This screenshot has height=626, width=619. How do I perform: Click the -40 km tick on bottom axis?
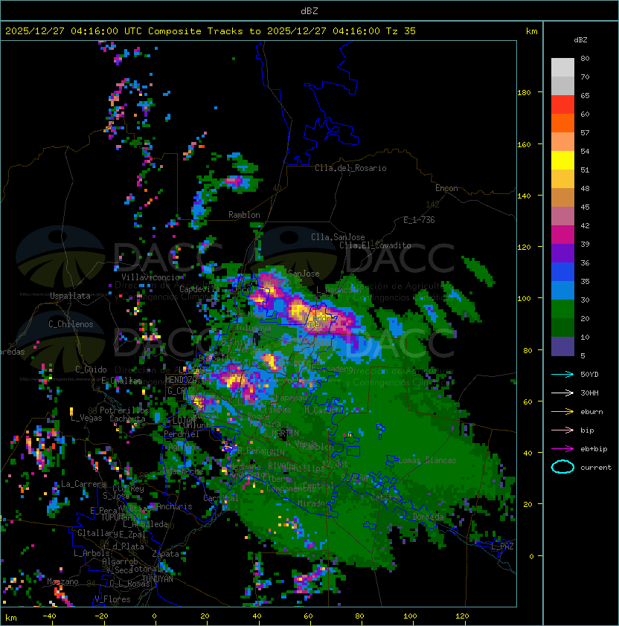point(49,616)
